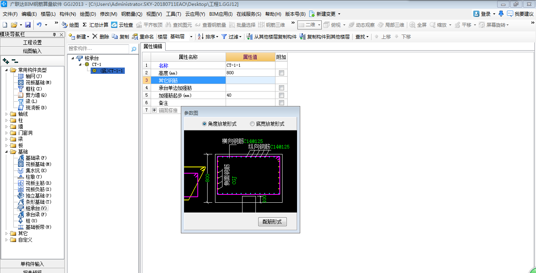The height and width of the screenshot is (273, 536).
Task: Click the 配筋形式 button
Action: 272,222
